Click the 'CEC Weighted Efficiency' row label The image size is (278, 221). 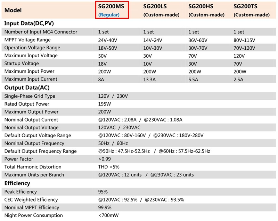coord(31,199)
